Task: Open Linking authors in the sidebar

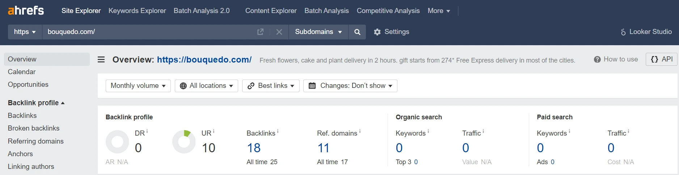Action: [31, 167]
